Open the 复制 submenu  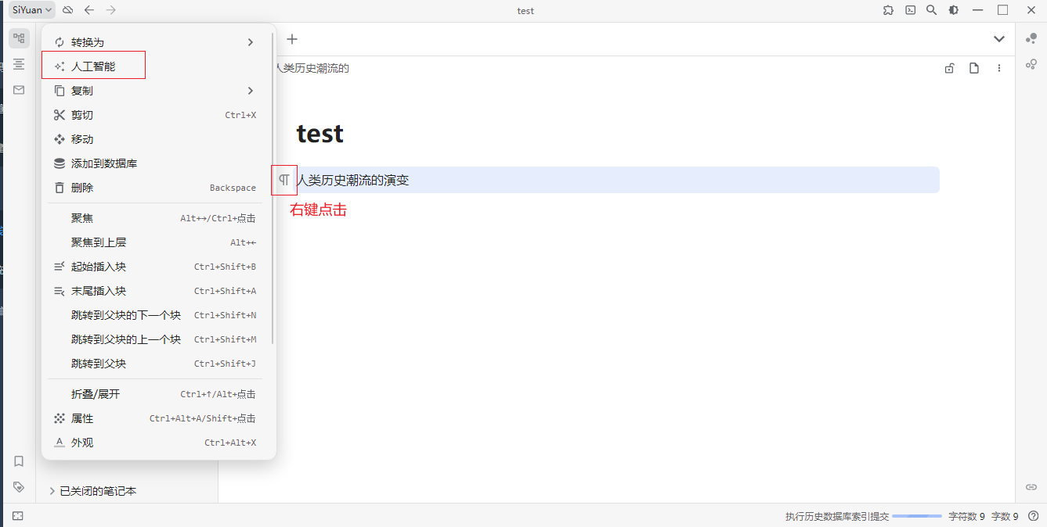pos(155,91)
